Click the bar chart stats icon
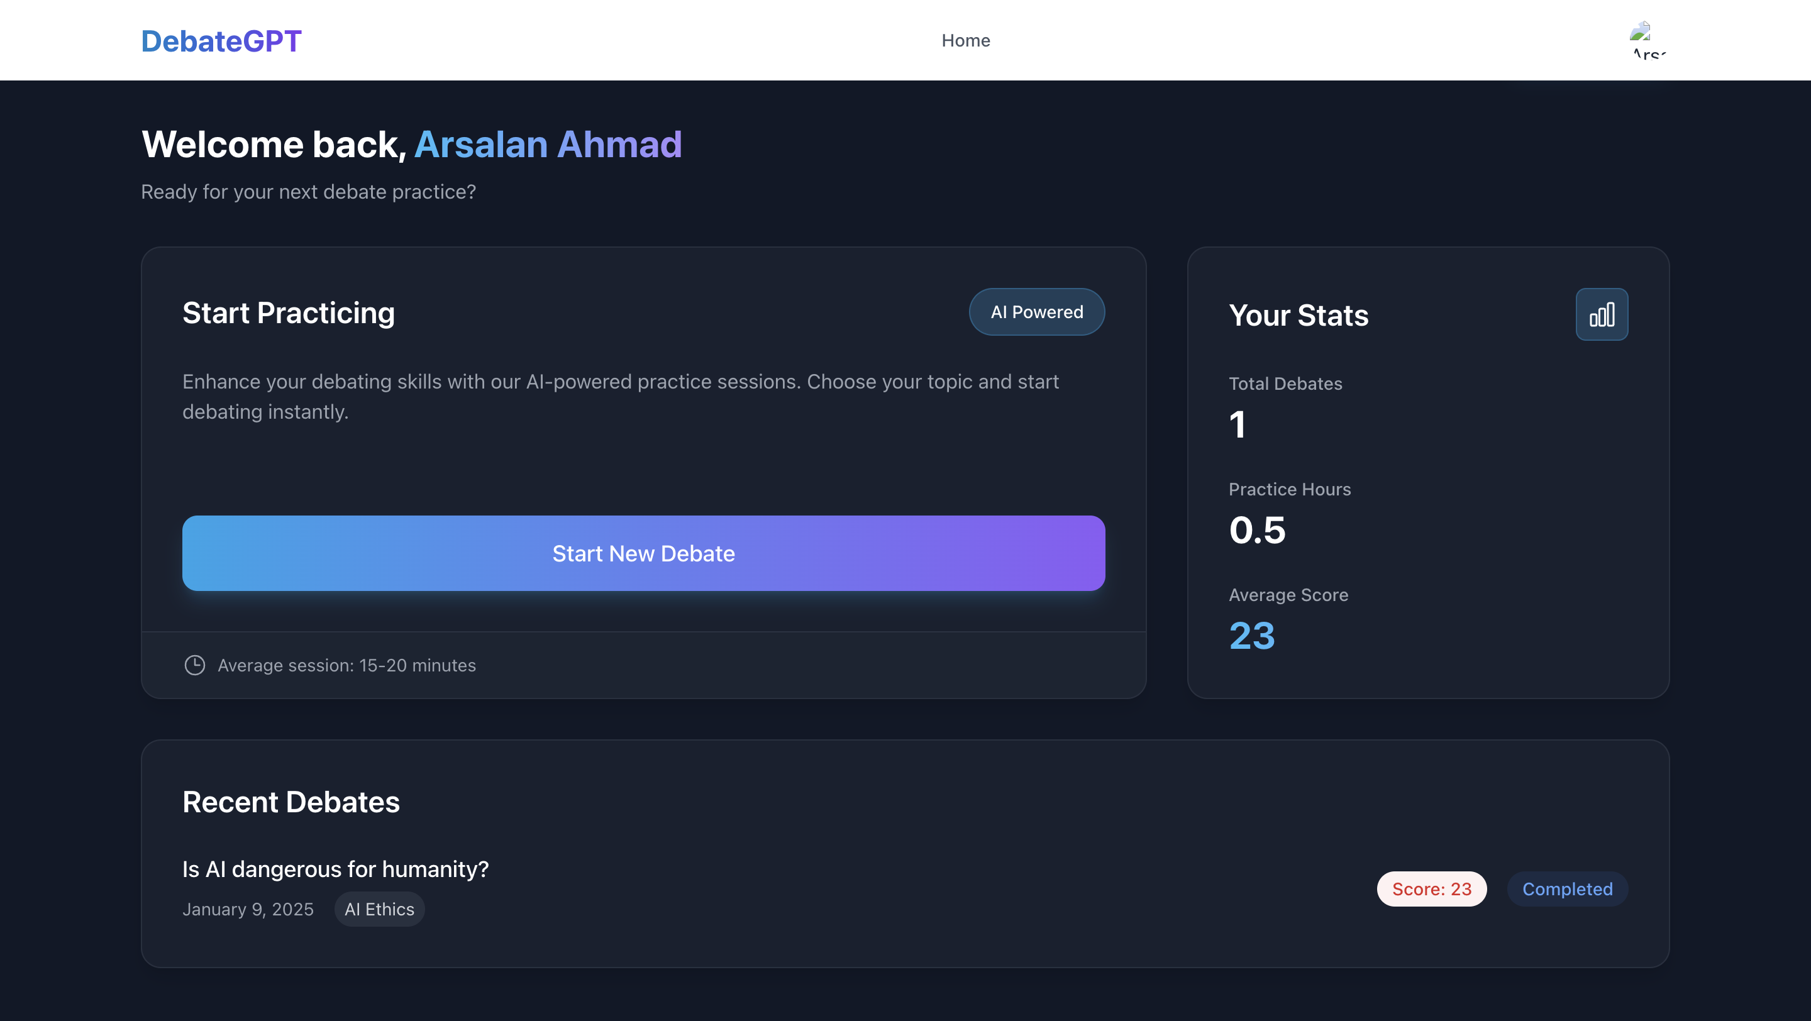This screenshot has height=1021, width=1811. click(1601, 314)
